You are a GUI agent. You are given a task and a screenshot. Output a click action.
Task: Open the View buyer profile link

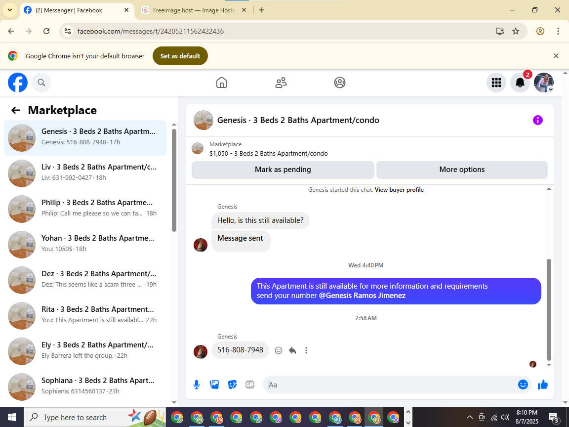pos(399,190)
